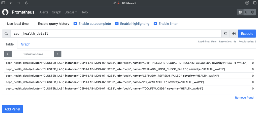Select the Table tab
This screenshot has width=258, height=114.
click(x=10, y=44)
